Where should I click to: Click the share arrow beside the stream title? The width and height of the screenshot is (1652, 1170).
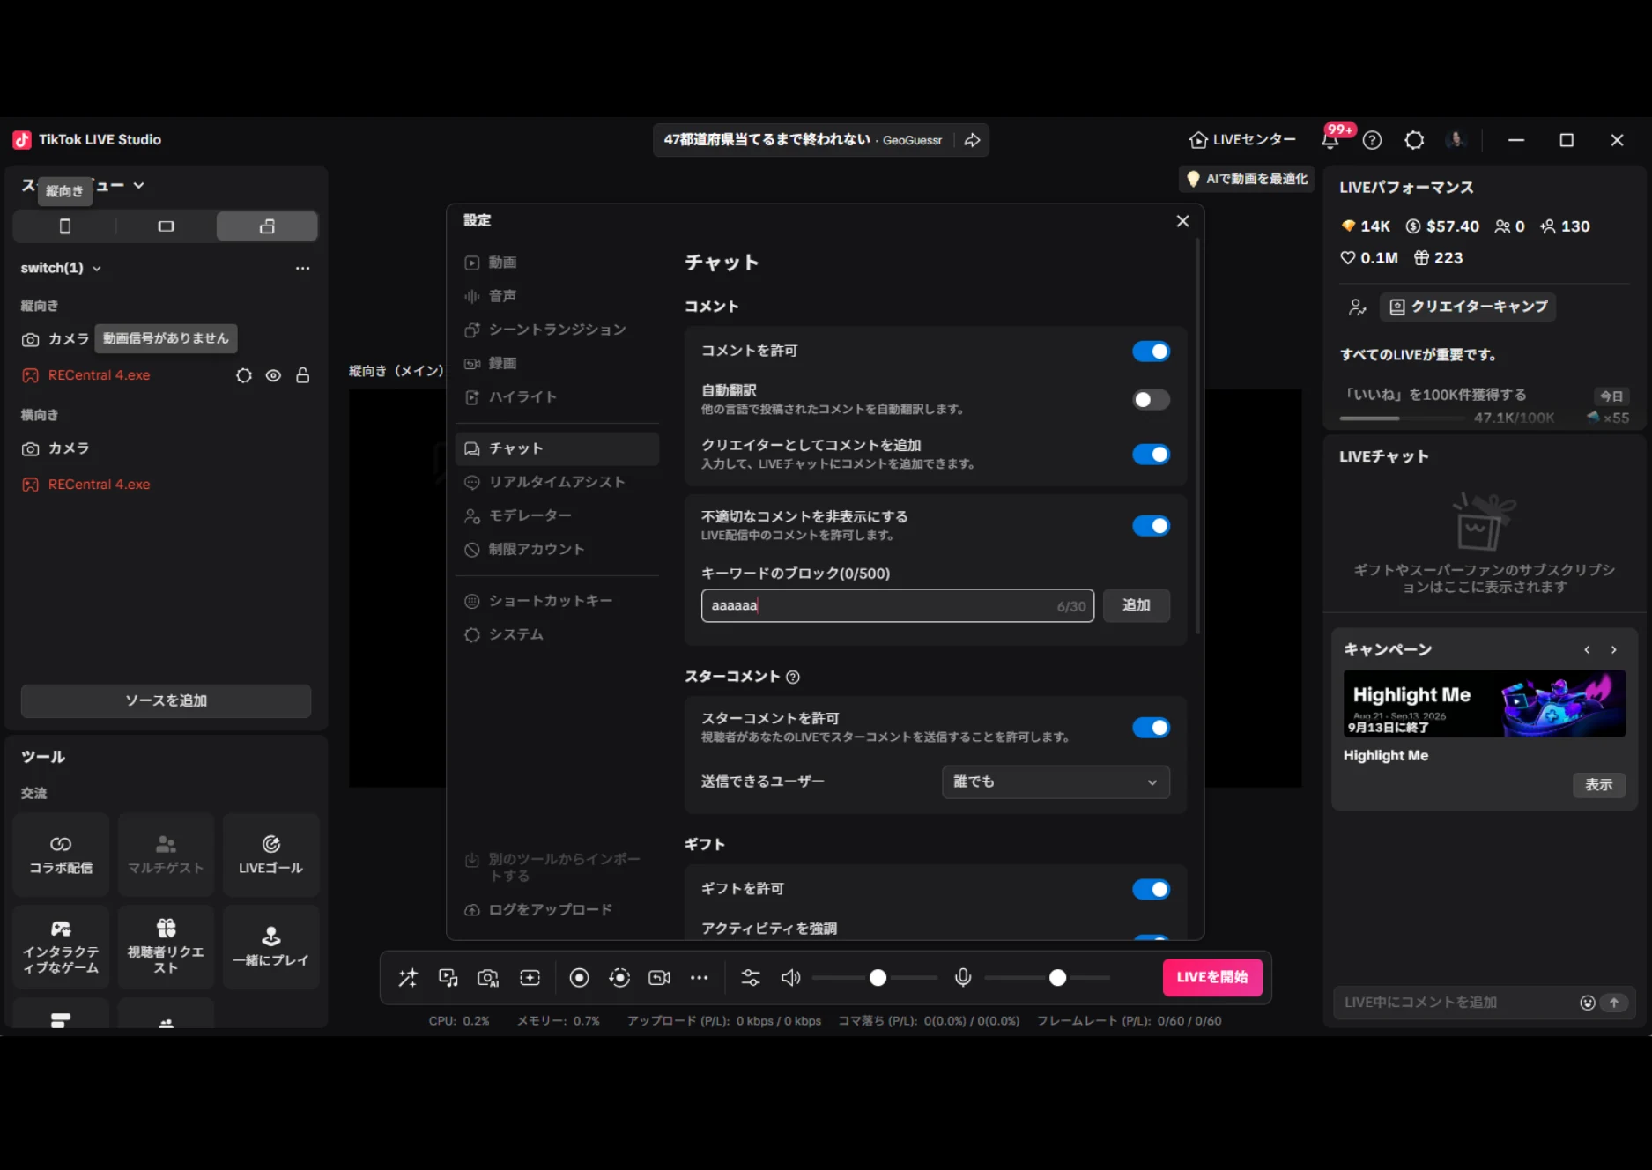tap(972, 140)
